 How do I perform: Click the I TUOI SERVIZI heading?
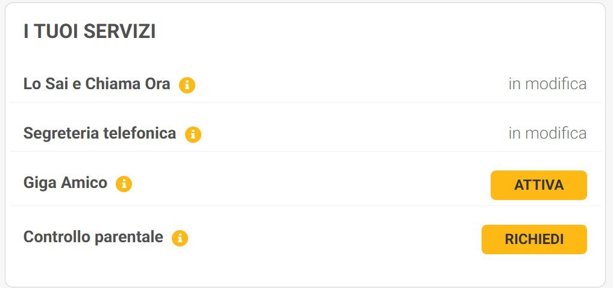(89, 33)
